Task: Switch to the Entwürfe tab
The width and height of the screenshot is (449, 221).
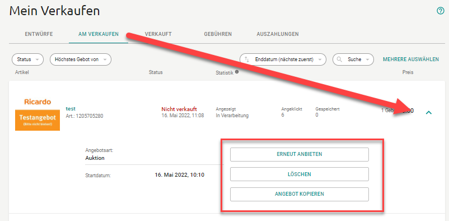Action: 39,34
